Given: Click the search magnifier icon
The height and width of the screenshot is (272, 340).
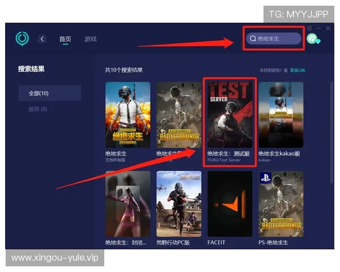Looking at the screenshot, I should 253,39.
